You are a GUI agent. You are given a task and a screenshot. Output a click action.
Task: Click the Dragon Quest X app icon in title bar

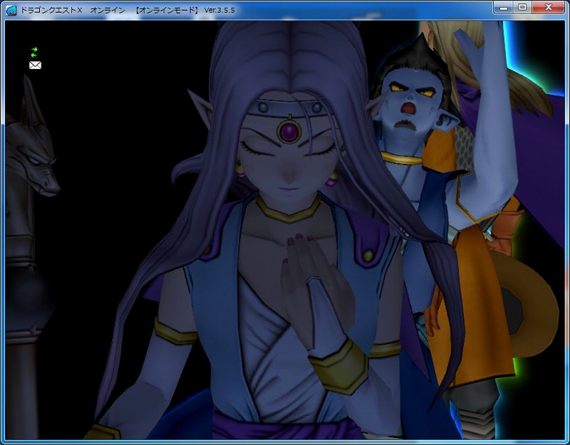click(11, 10)
